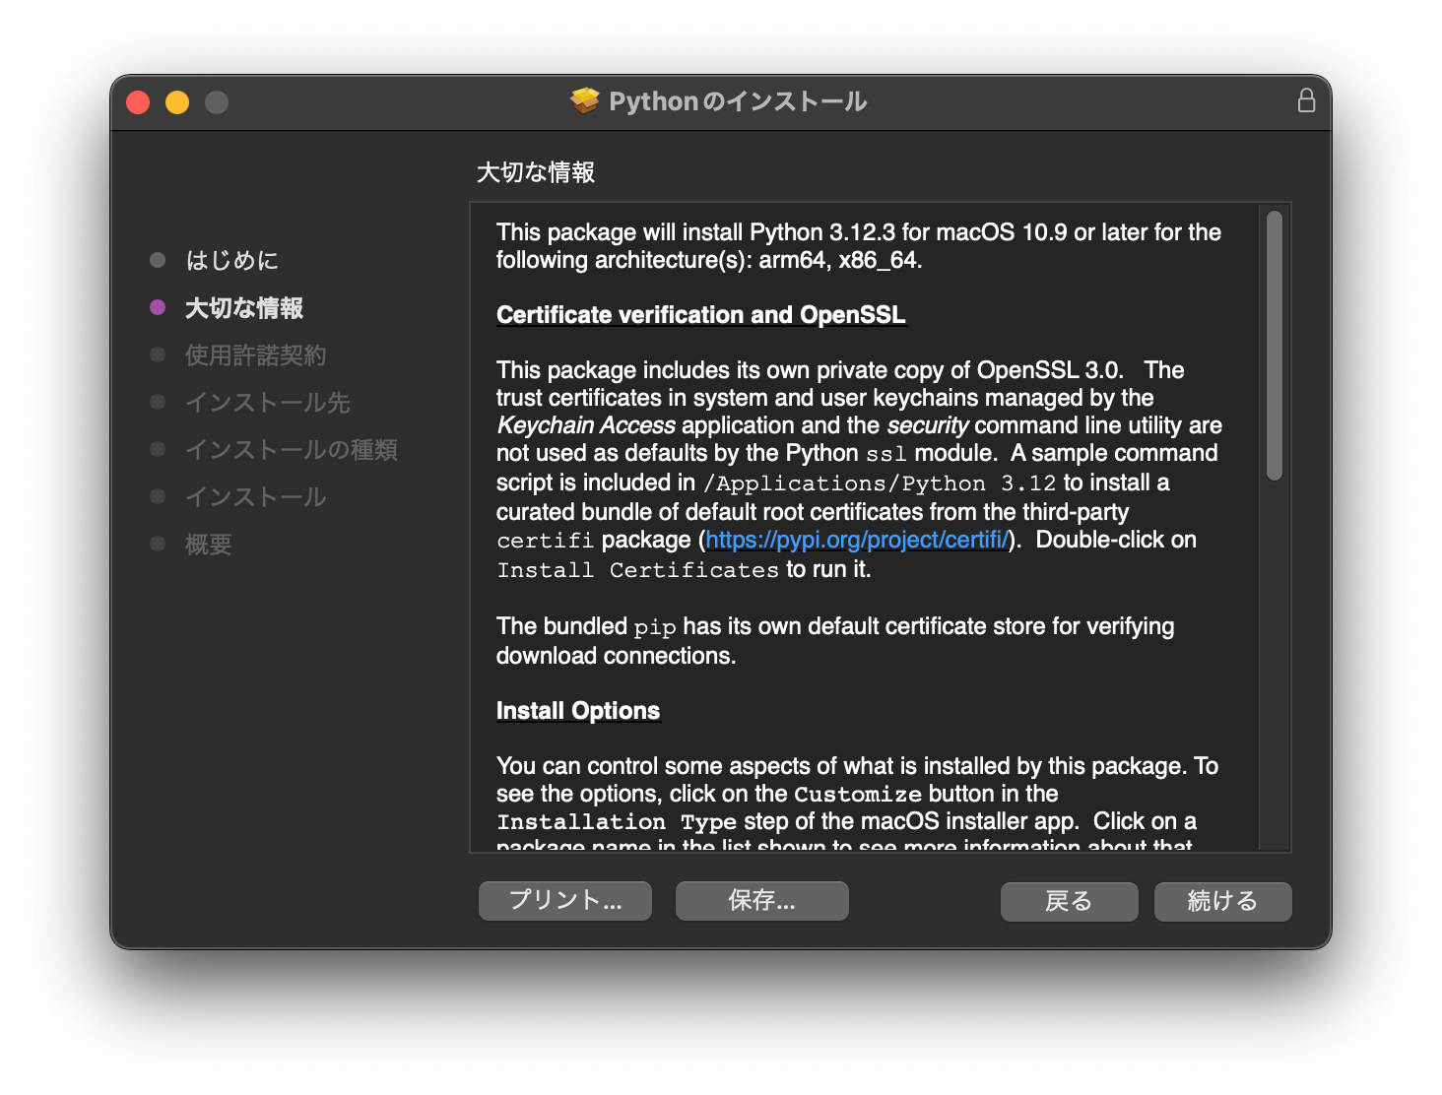Click the はじめに step indicator dot
Image resolution: width=1442 pixels, height=1095 pixels.
click(x=158, y=260)
